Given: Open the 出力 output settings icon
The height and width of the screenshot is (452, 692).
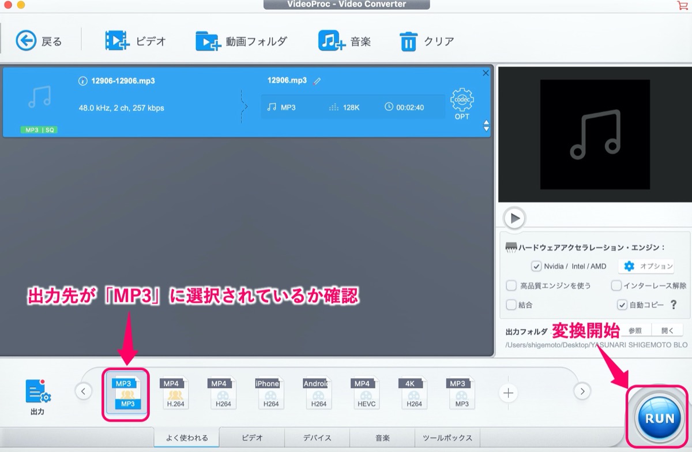Looking at the screenshot, I should pyautogui.click(x=38, y=397).
